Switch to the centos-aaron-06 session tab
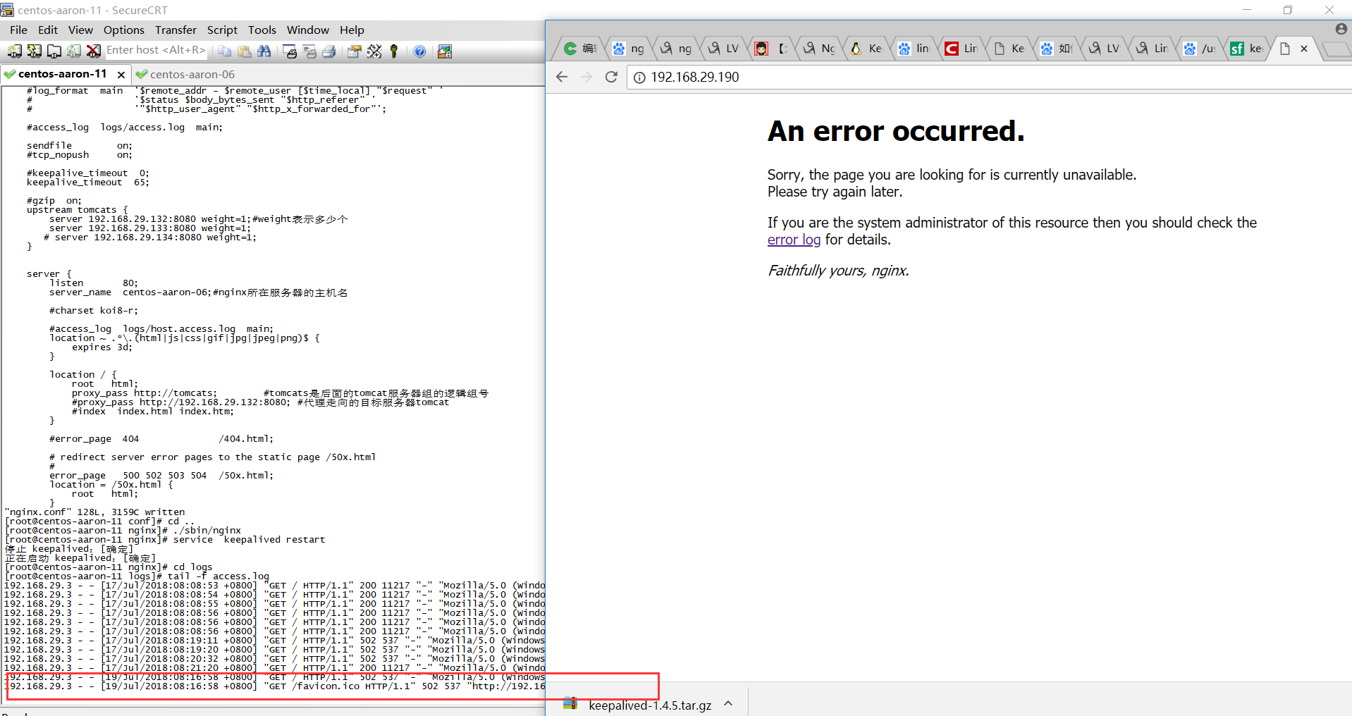The width and height of the screenshot is (1352, 716). click(x=185, y=74)
